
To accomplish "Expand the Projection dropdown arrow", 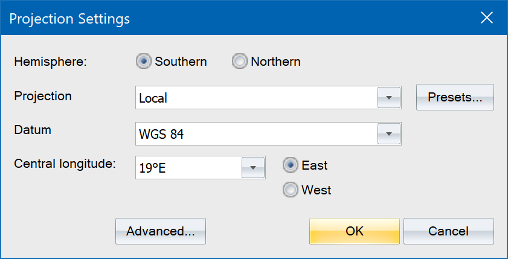I will [388, 98].
